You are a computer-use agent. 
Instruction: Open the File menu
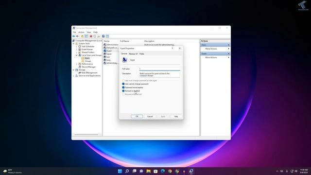click(x=74, y=32)
